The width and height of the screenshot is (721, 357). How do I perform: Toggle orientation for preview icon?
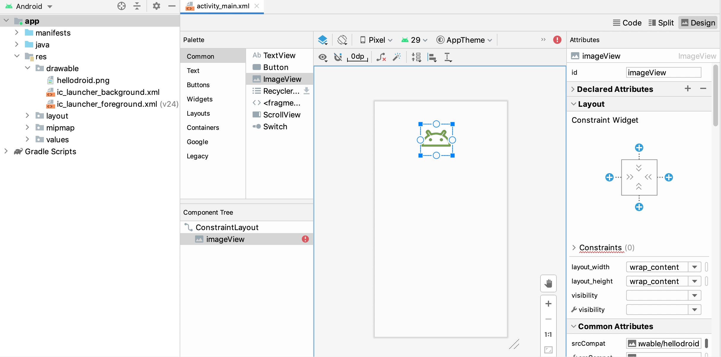click(x=342, y=40)
